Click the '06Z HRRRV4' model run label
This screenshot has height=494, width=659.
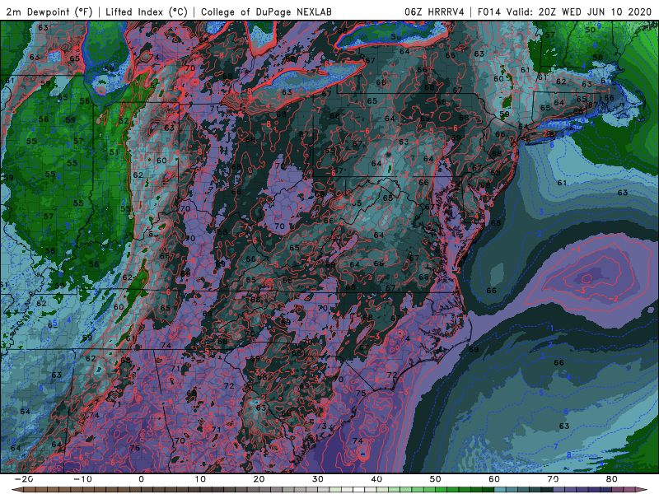click(x=434, y=12)
